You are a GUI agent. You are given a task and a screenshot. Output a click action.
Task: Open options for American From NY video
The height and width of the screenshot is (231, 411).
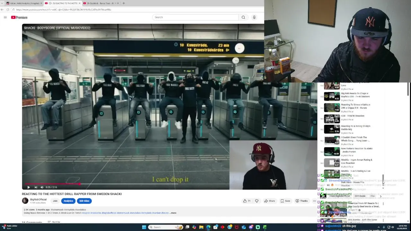(x=383, y=204)
